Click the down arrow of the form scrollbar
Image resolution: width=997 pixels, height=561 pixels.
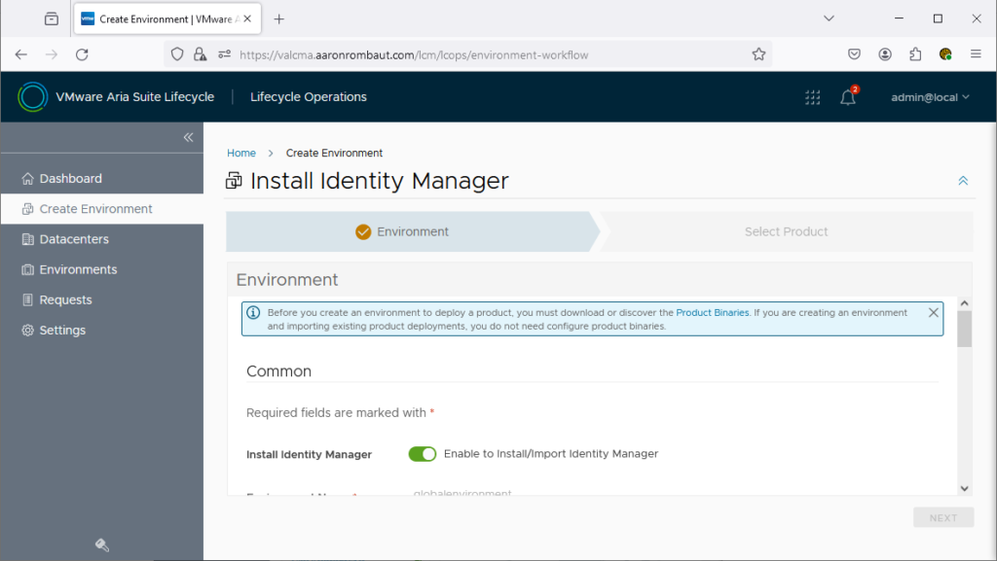click(964, 488)
